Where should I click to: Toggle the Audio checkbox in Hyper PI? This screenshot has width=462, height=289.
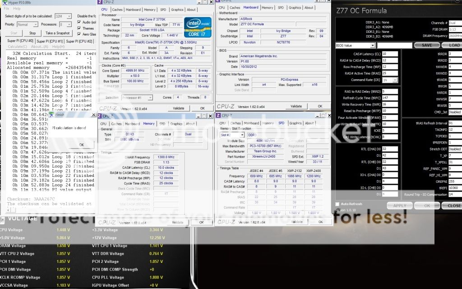point(79,22)
